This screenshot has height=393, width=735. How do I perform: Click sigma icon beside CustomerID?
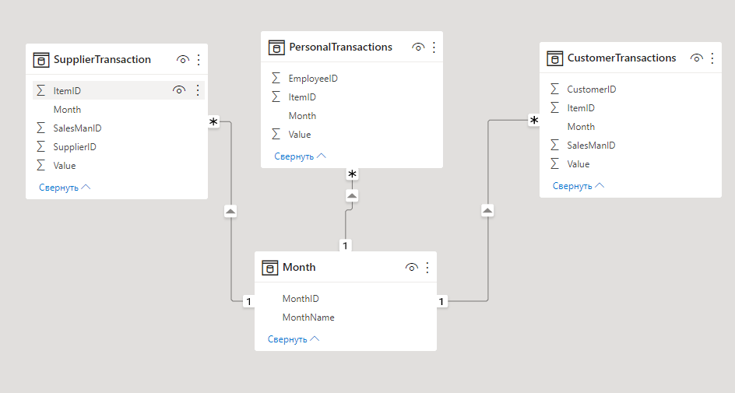point(554,89)
